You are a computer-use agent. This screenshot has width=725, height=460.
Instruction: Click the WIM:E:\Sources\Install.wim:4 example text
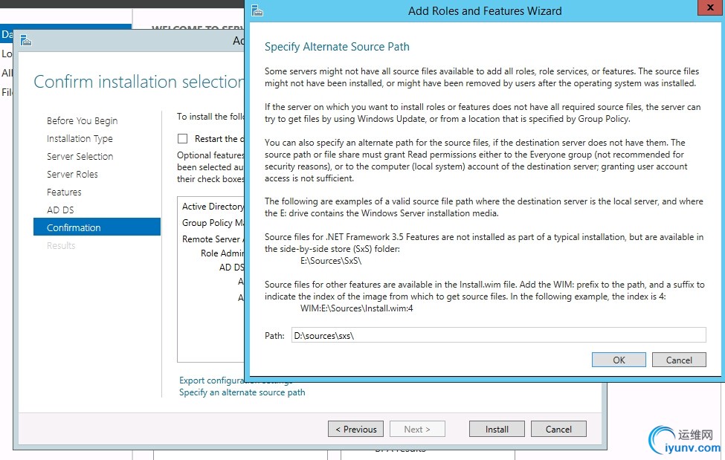pyautogui.click(x=356, y=308)
